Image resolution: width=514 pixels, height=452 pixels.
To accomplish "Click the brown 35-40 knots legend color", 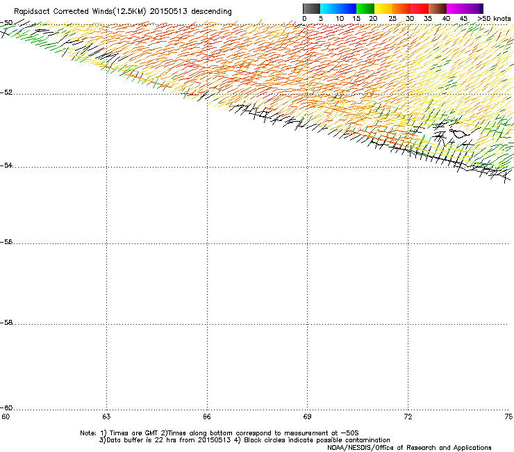I will tap(438, 8).
